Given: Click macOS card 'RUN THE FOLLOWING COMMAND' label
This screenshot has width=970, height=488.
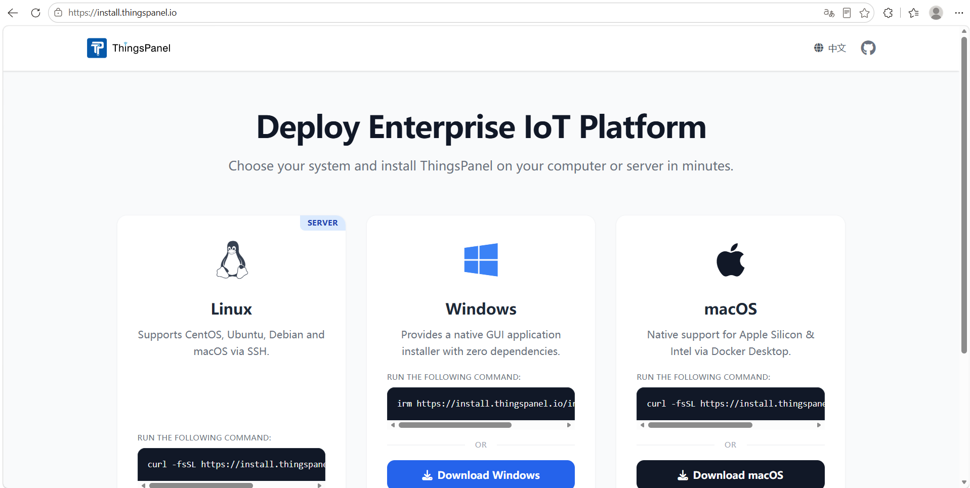Looking at the screenshot, I should [703, 377].
